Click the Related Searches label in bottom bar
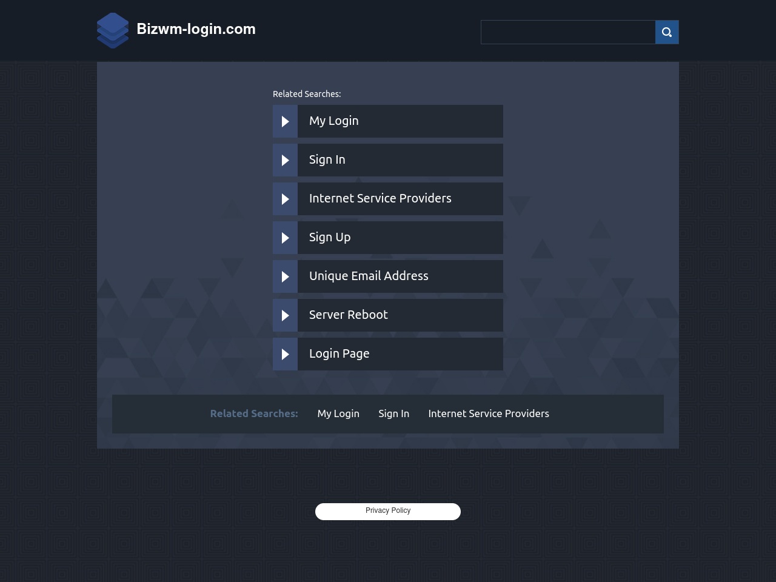The image size is (776, 582). tap(254, 413)
